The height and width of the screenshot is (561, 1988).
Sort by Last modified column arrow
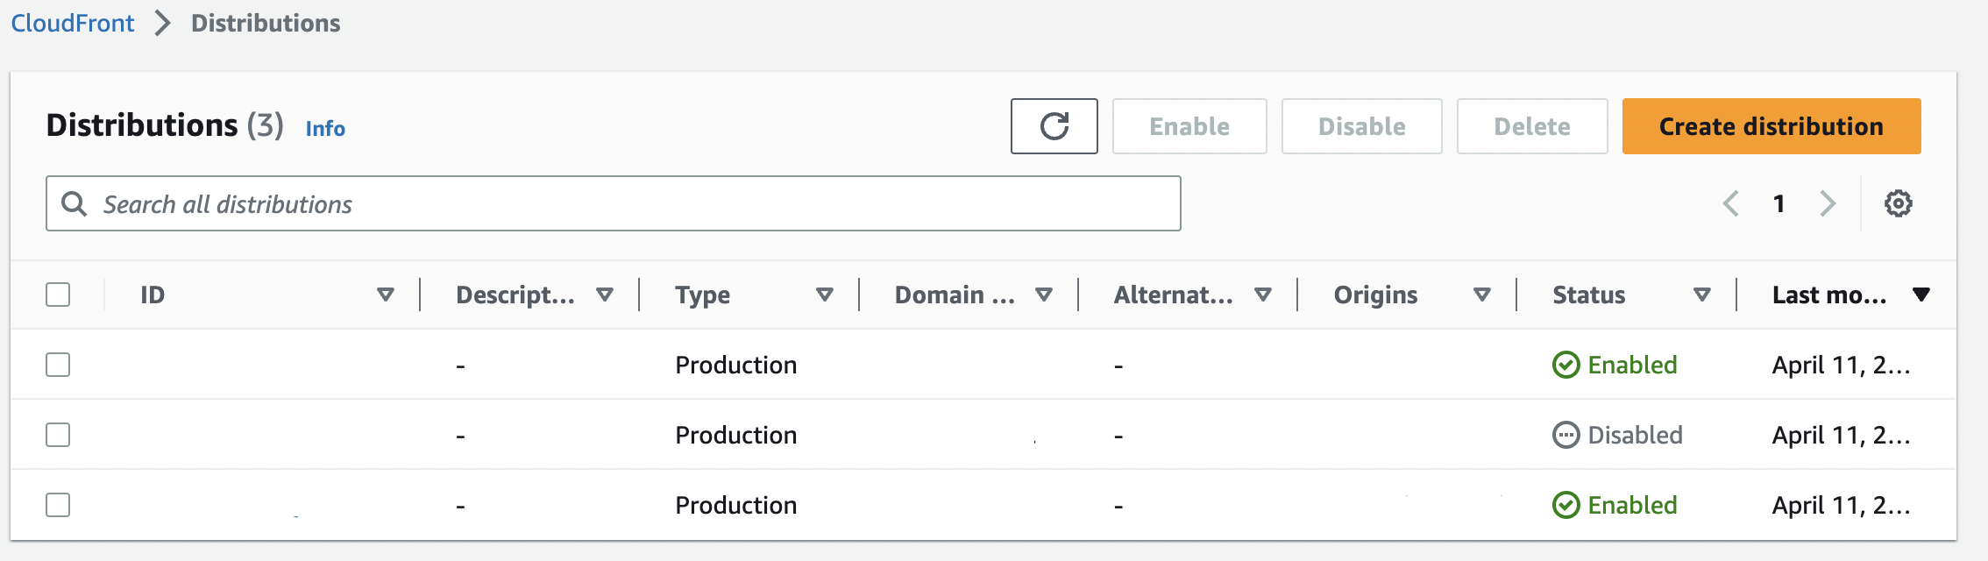click(1921, 295)
